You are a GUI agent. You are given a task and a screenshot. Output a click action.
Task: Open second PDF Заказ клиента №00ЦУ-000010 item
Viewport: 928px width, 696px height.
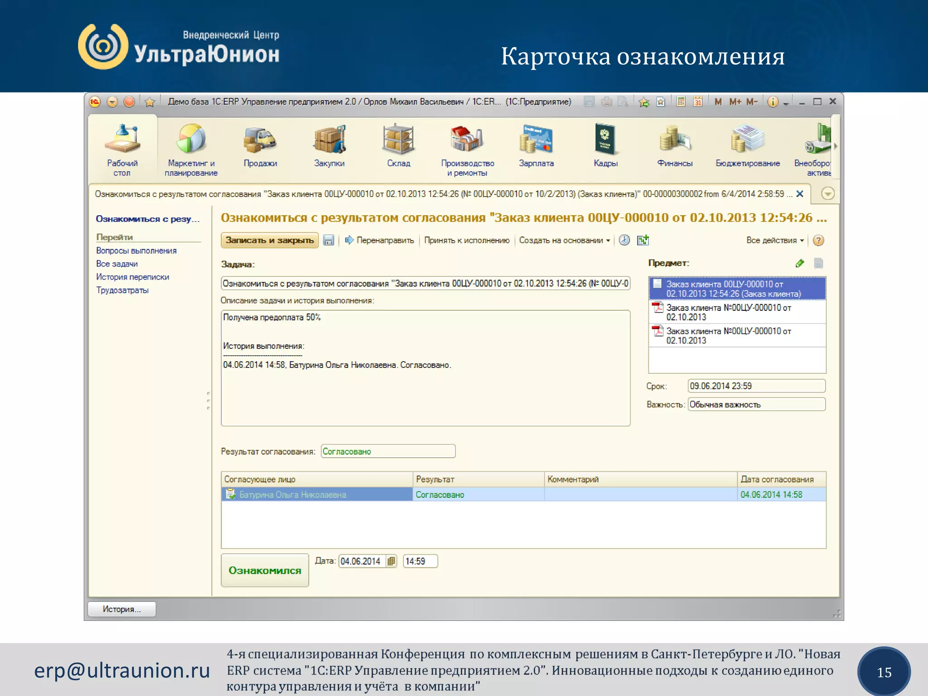[x=737, y=336]
